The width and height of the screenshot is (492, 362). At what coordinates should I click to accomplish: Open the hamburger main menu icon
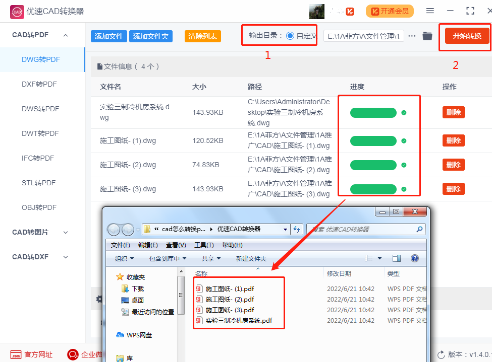click(430, 11)
